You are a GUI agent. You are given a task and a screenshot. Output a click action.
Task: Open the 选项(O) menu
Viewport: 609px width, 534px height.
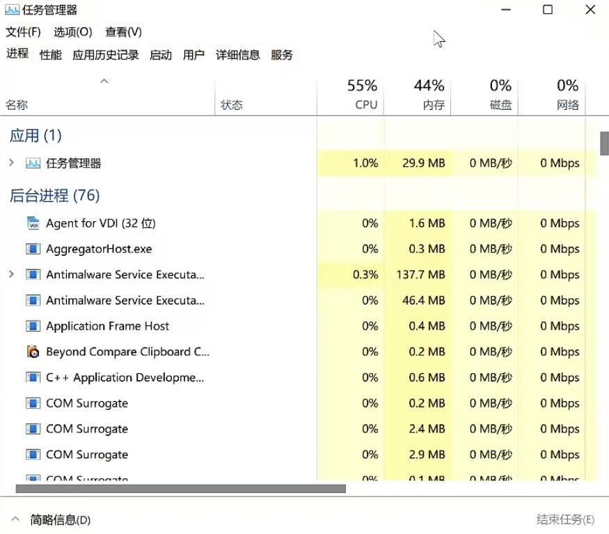pyautogui.click(x=73, y=32)
